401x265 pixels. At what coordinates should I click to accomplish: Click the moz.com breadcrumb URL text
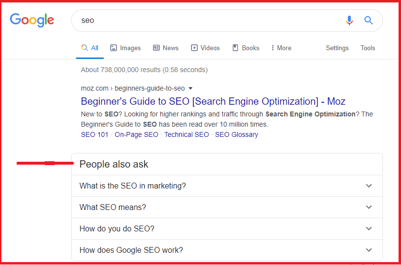click(133, 89)
